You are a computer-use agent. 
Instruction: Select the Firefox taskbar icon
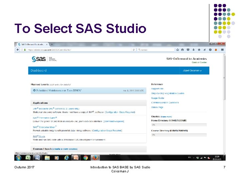95,158
